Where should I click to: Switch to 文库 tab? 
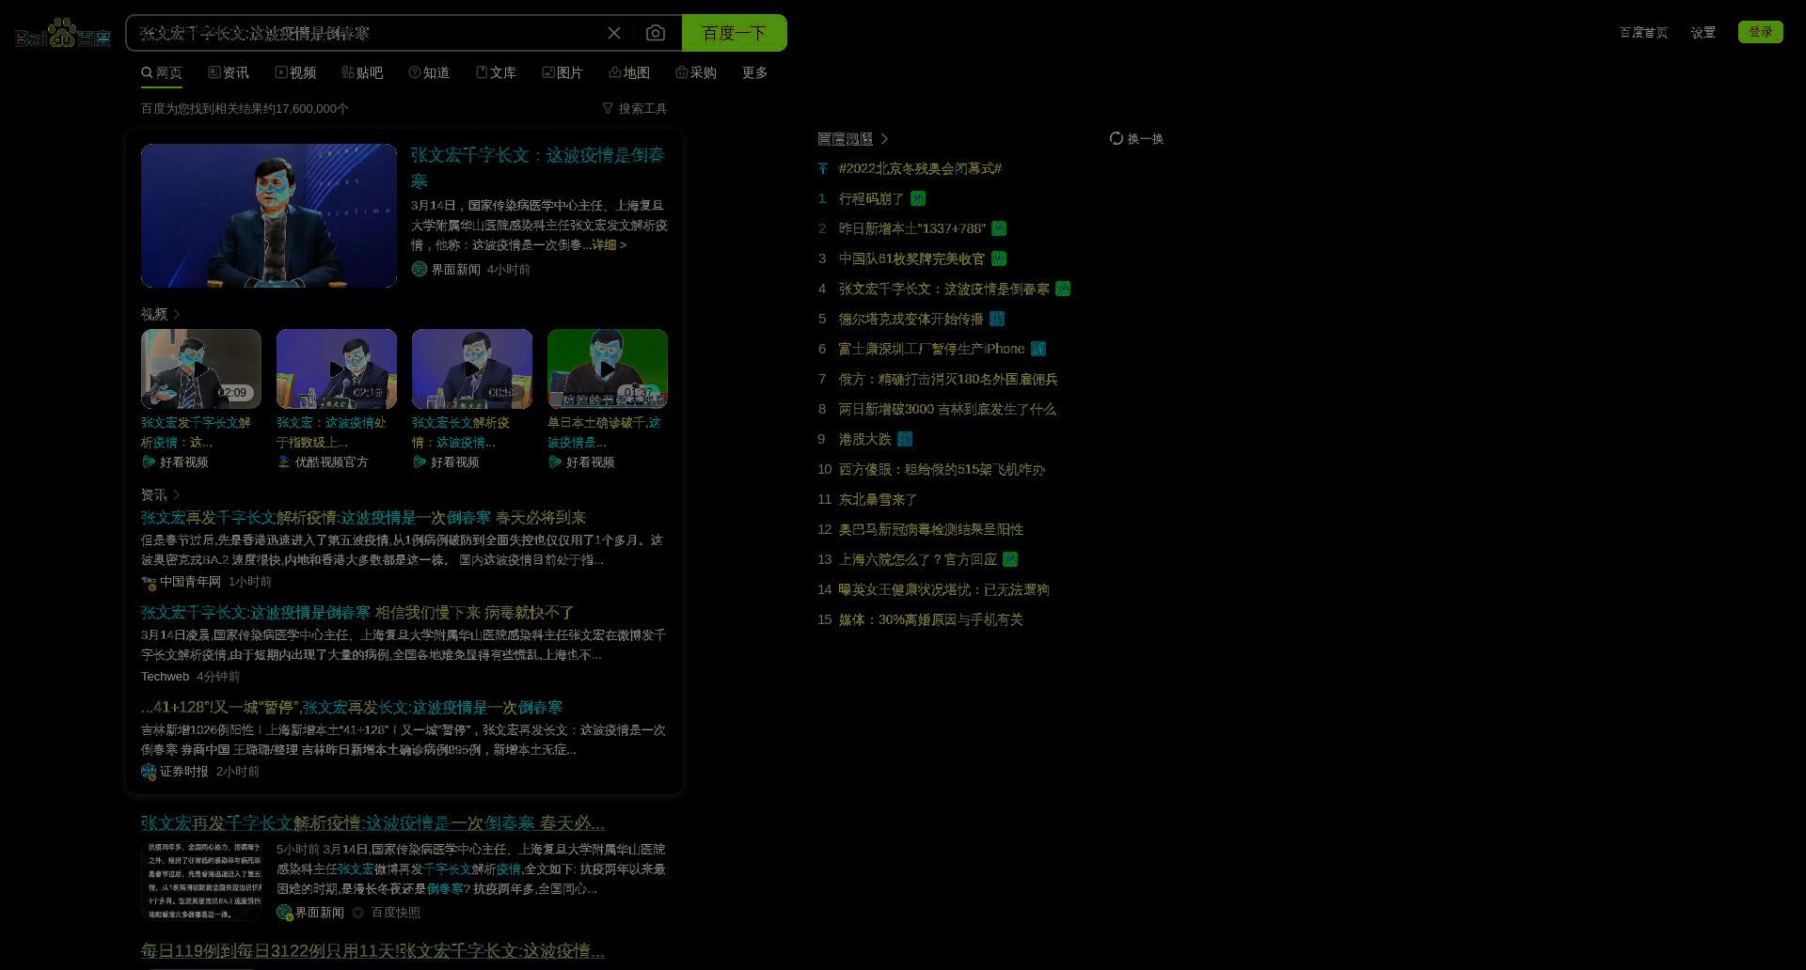(496, 72)
